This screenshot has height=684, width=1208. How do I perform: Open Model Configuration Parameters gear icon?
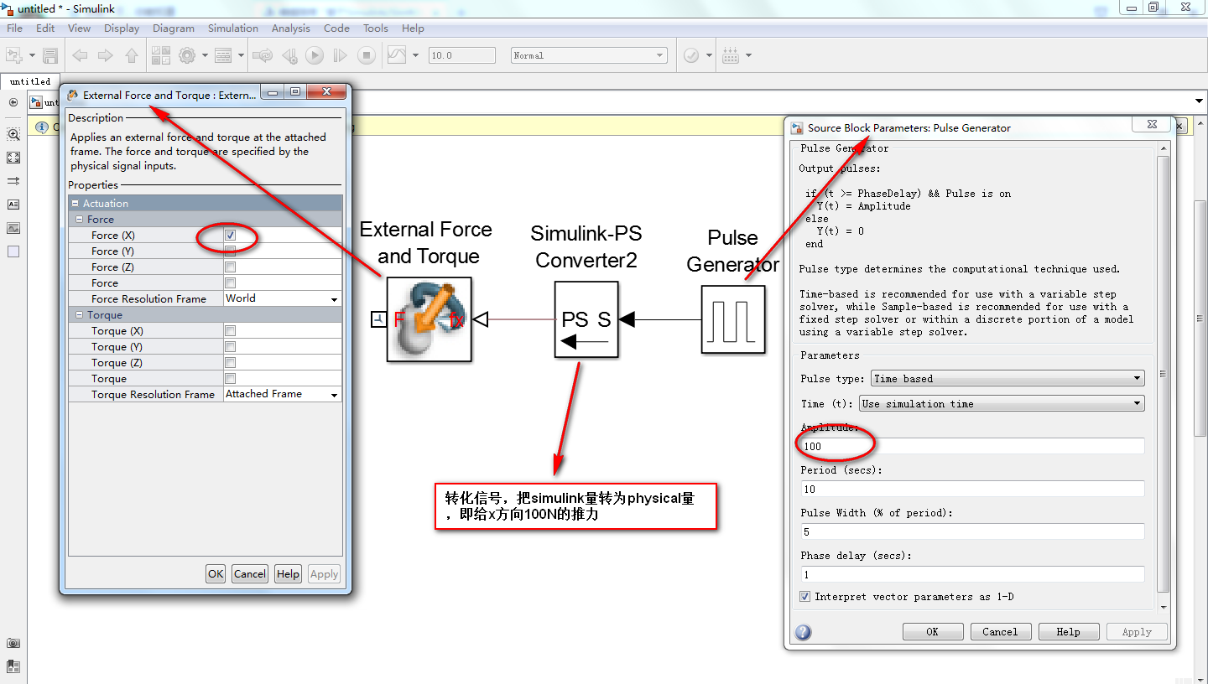click(x=187, y=55)
